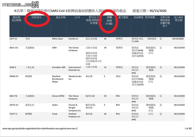Select registration number 1677-21
This screenshot has height=137, width=194.
pos(13,39)
